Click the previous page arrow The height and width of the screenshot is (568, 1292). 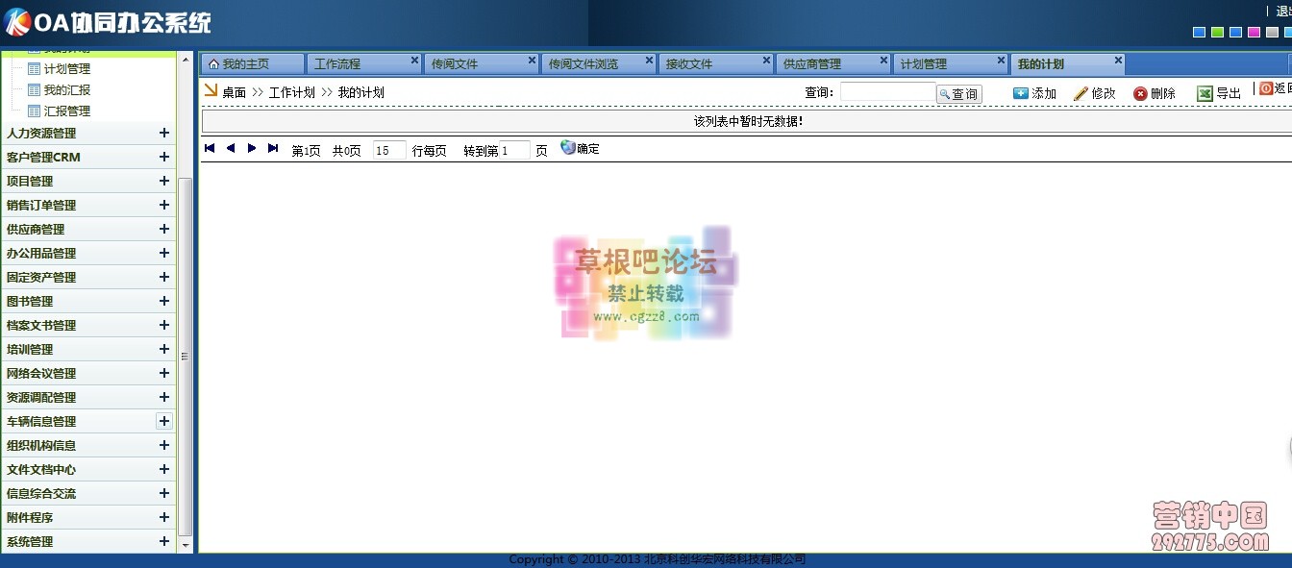[x=231, y=148]
